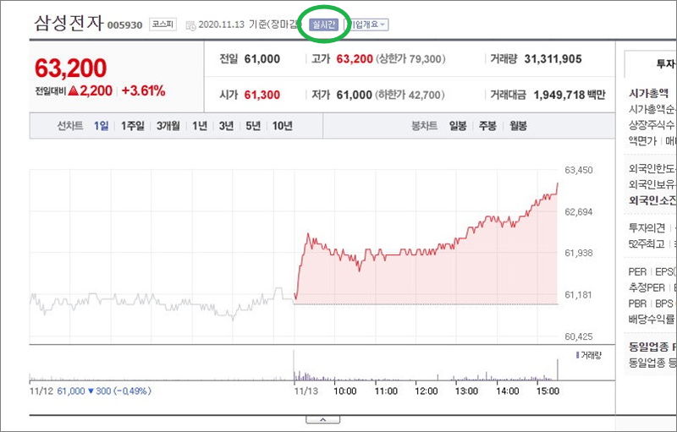This screenshot has width=677, height=432.
Task: Click the 63,450 y-axis label
Action: point(579,170)
